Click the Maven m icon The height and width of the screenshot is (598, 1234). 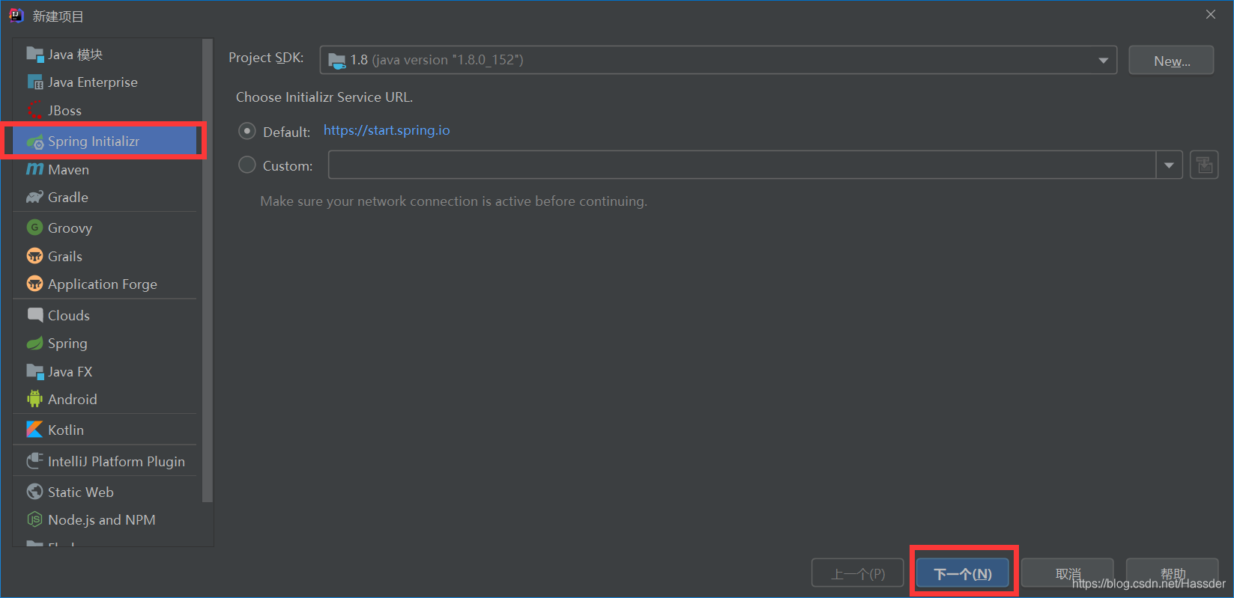tap(34, 169)
